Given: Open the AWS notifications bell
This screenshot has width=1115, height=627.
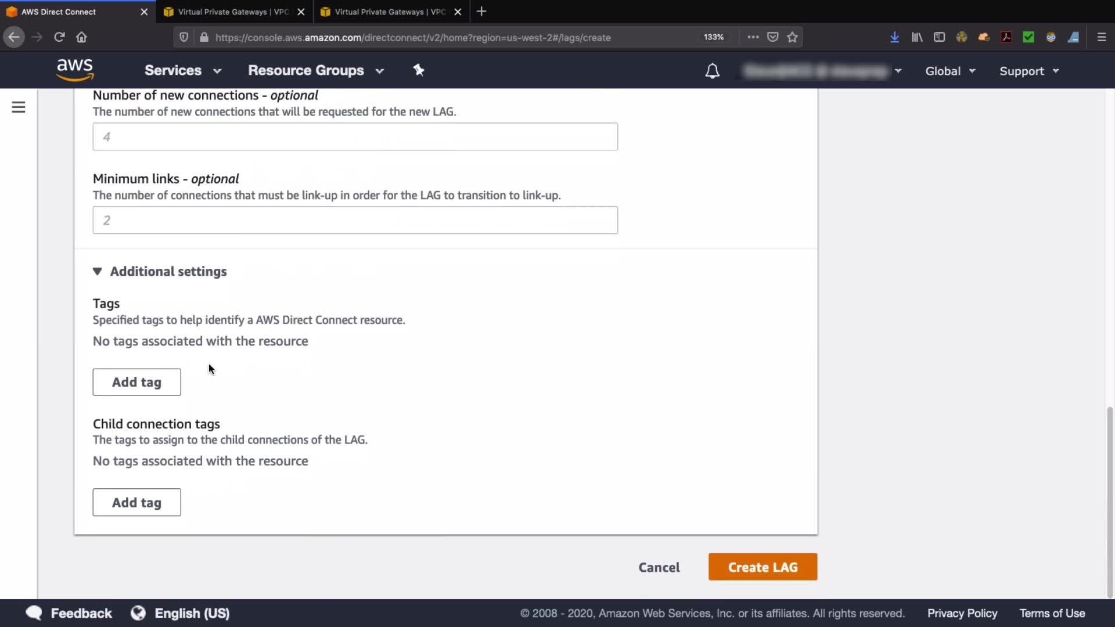Looking at the screenshot, I should click(712, 71).
